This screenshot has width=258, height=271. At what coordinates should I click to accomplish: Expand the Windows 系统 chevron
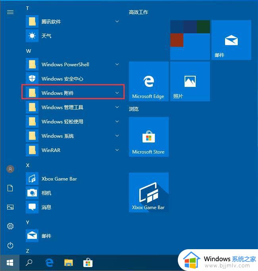[117, 136]
